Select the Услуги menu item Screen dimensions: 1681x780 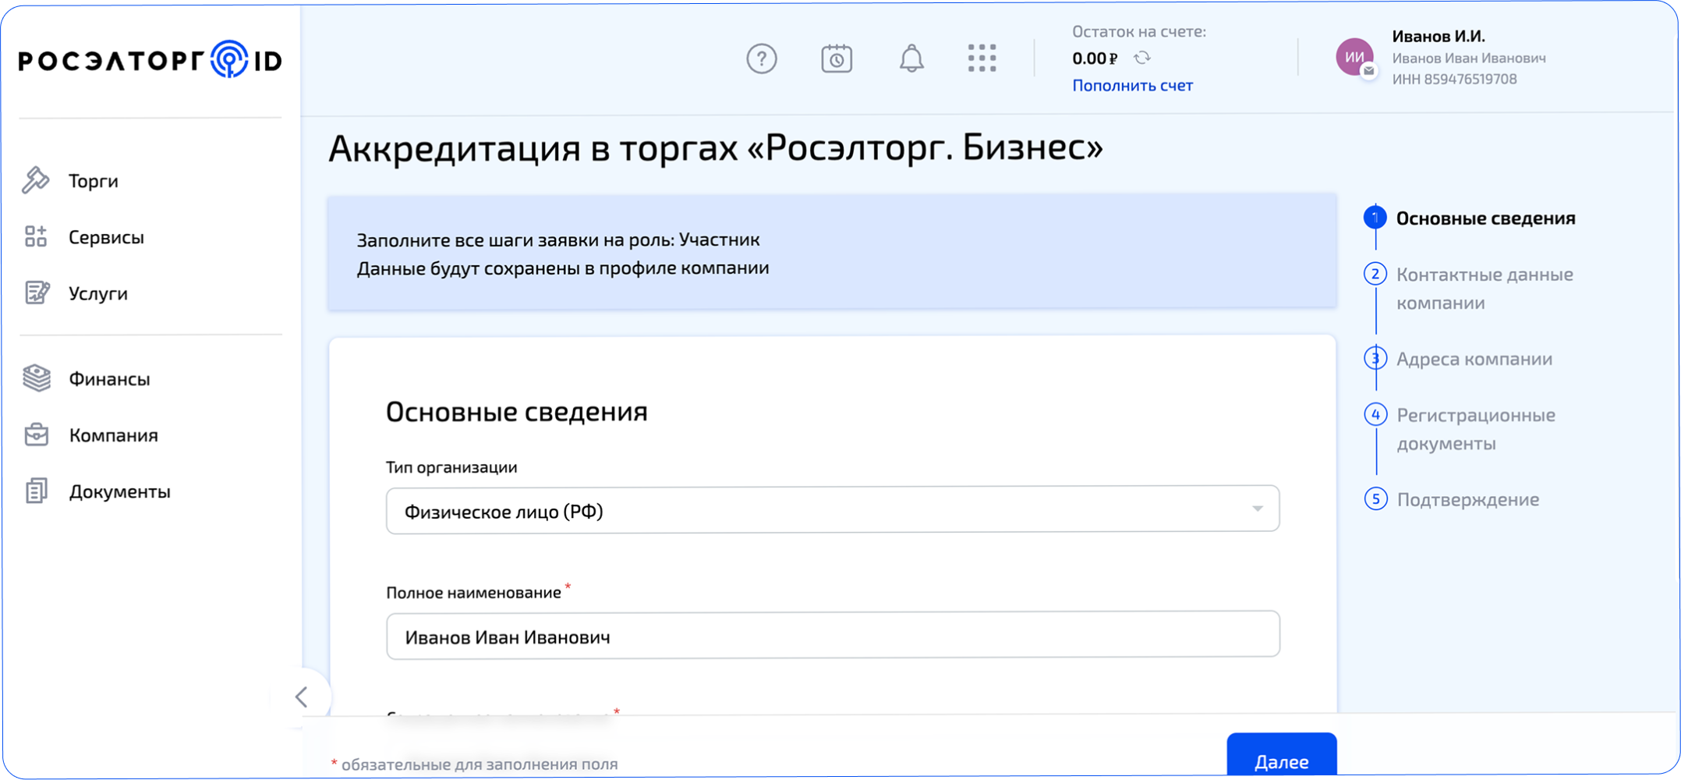coord(98,293)
